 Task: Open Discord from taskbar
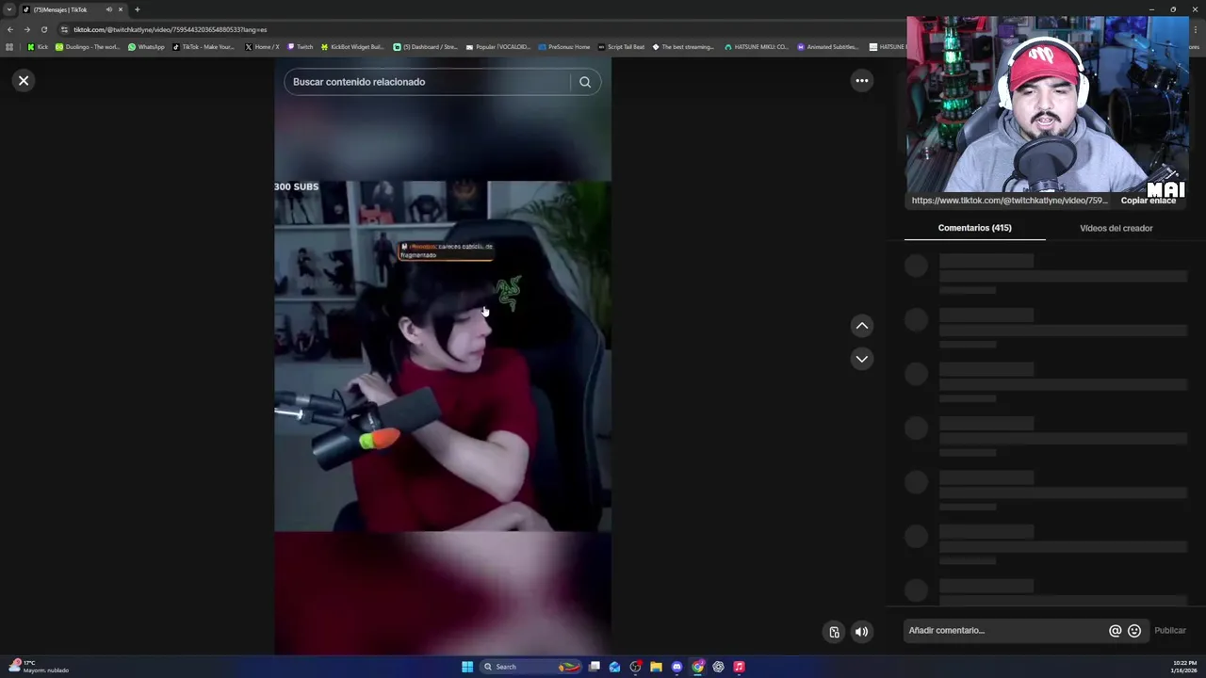coord(676,667)
